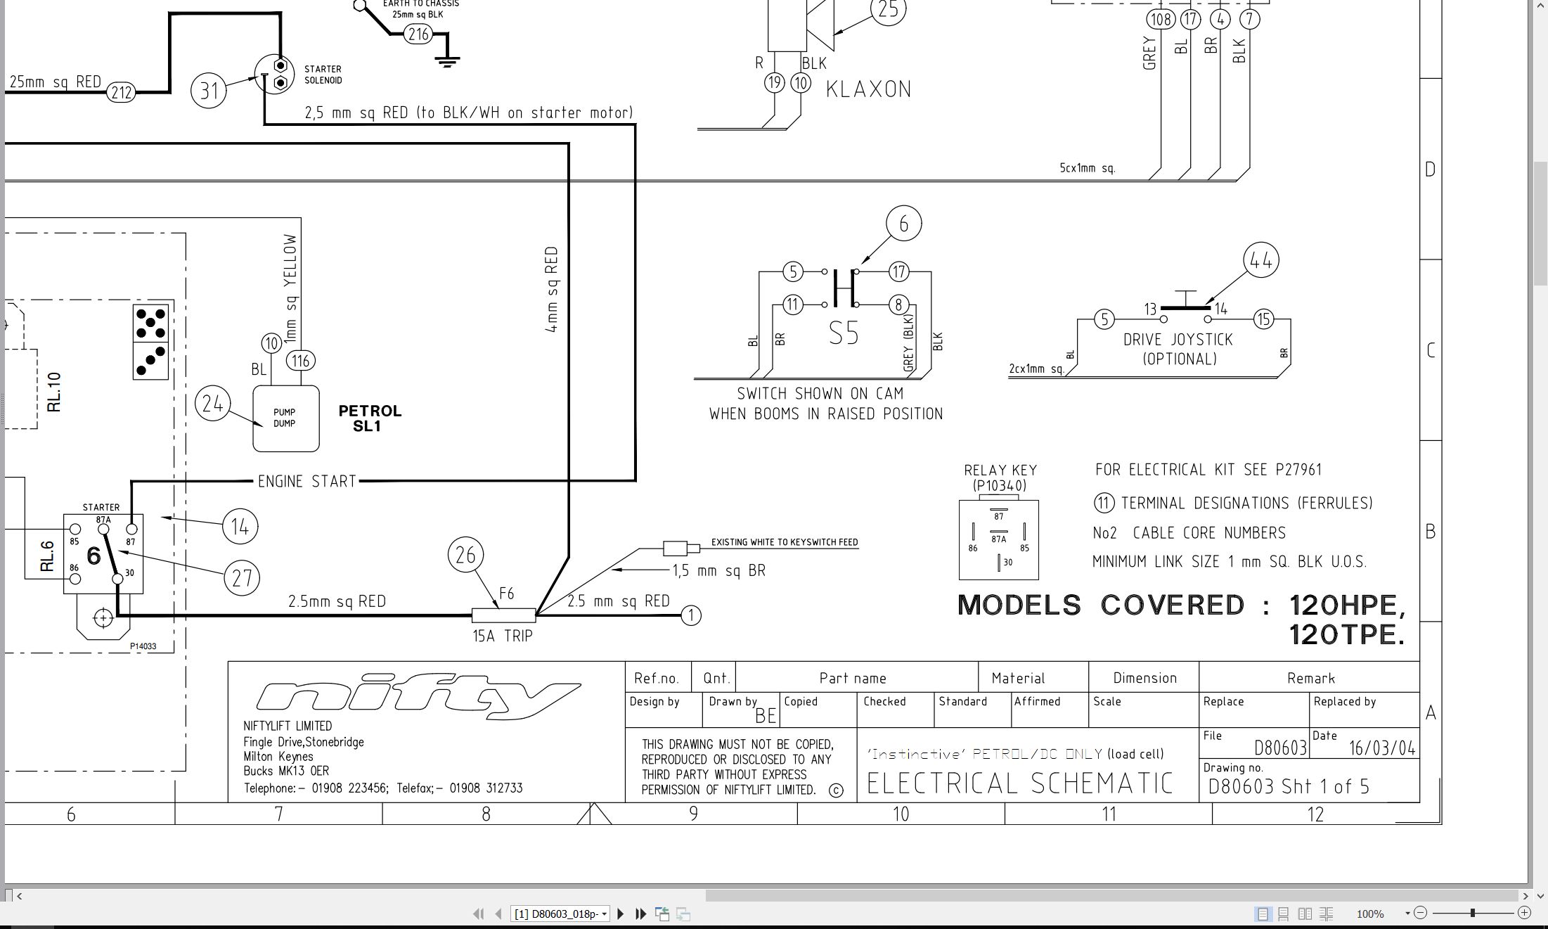Click the 'D80603 Sht 1 of 5' drawing number
The width and height of the screenshot is (1548, 929).
(x=1289, y=786)
